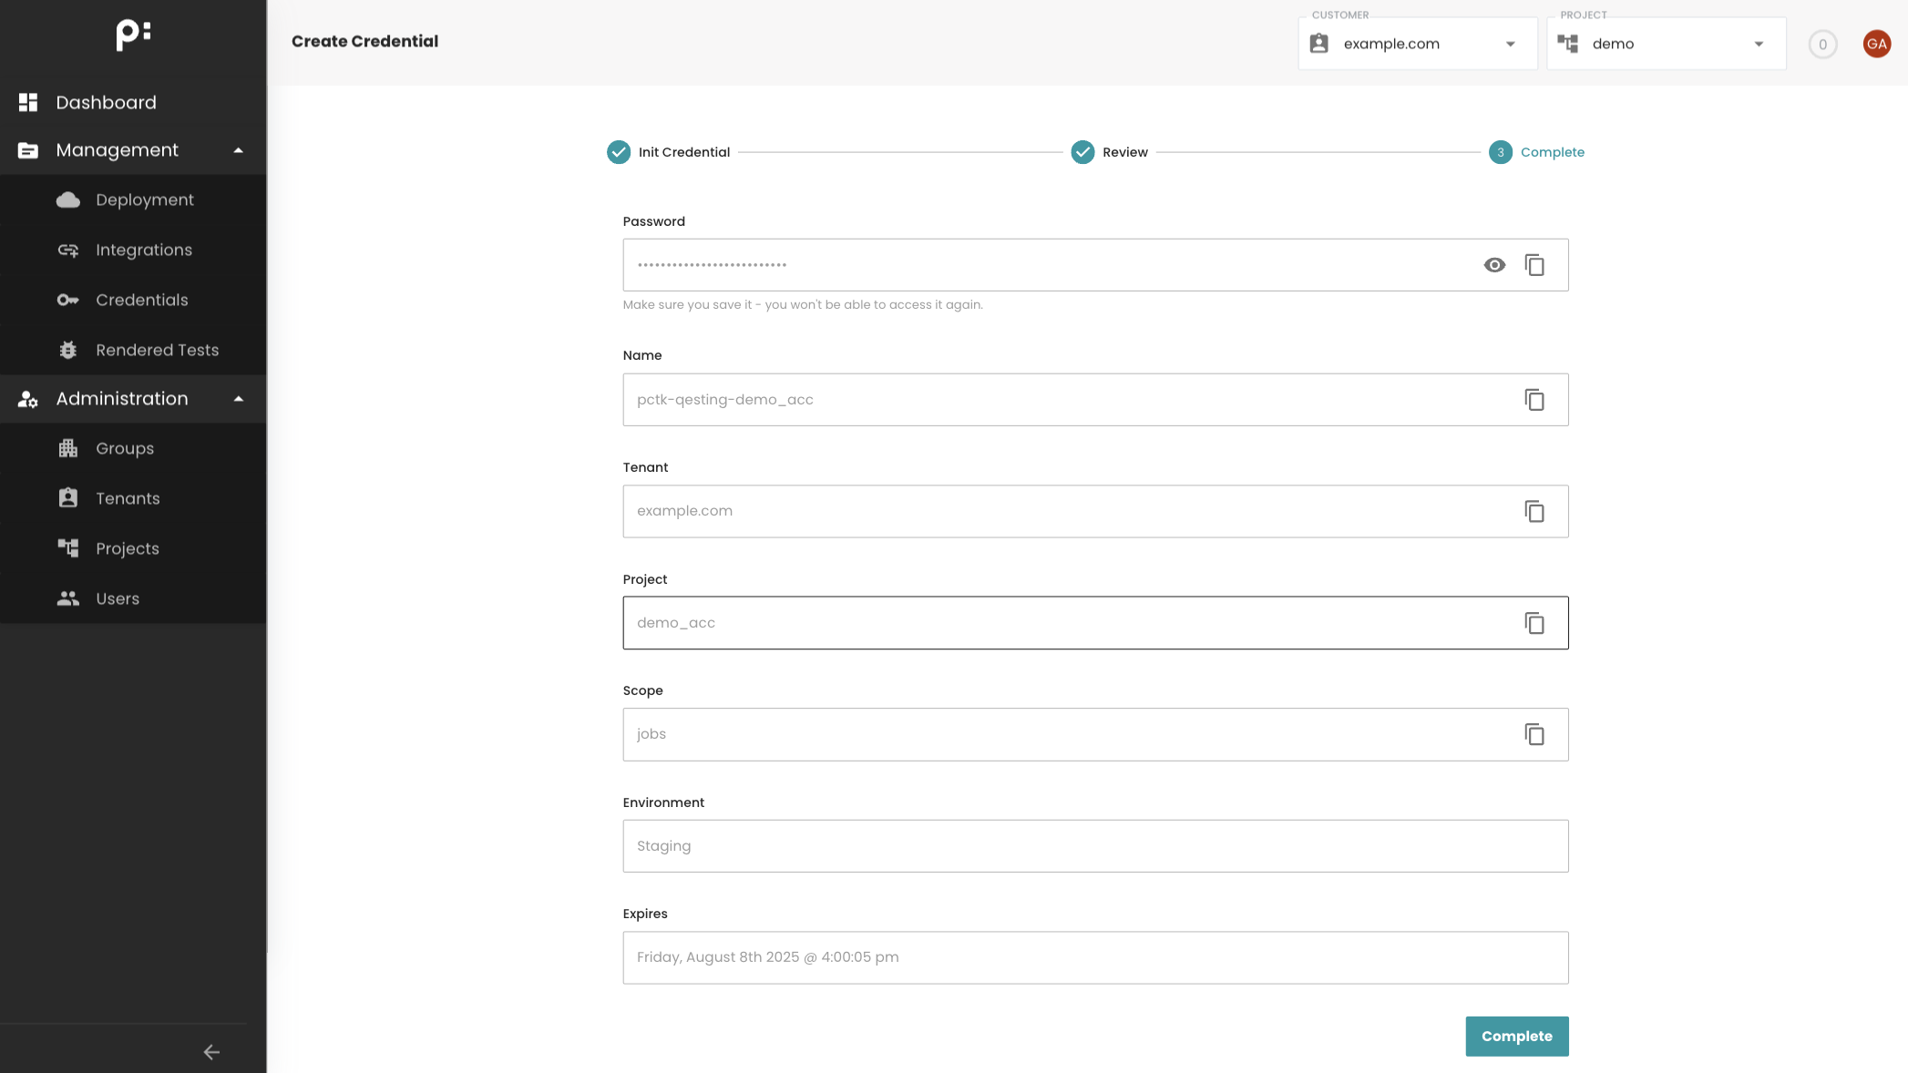Viewport: 1908px width, 1073px height.
Task: Collapse the sidebar with the back arrow
Action: click(210, 1052)
